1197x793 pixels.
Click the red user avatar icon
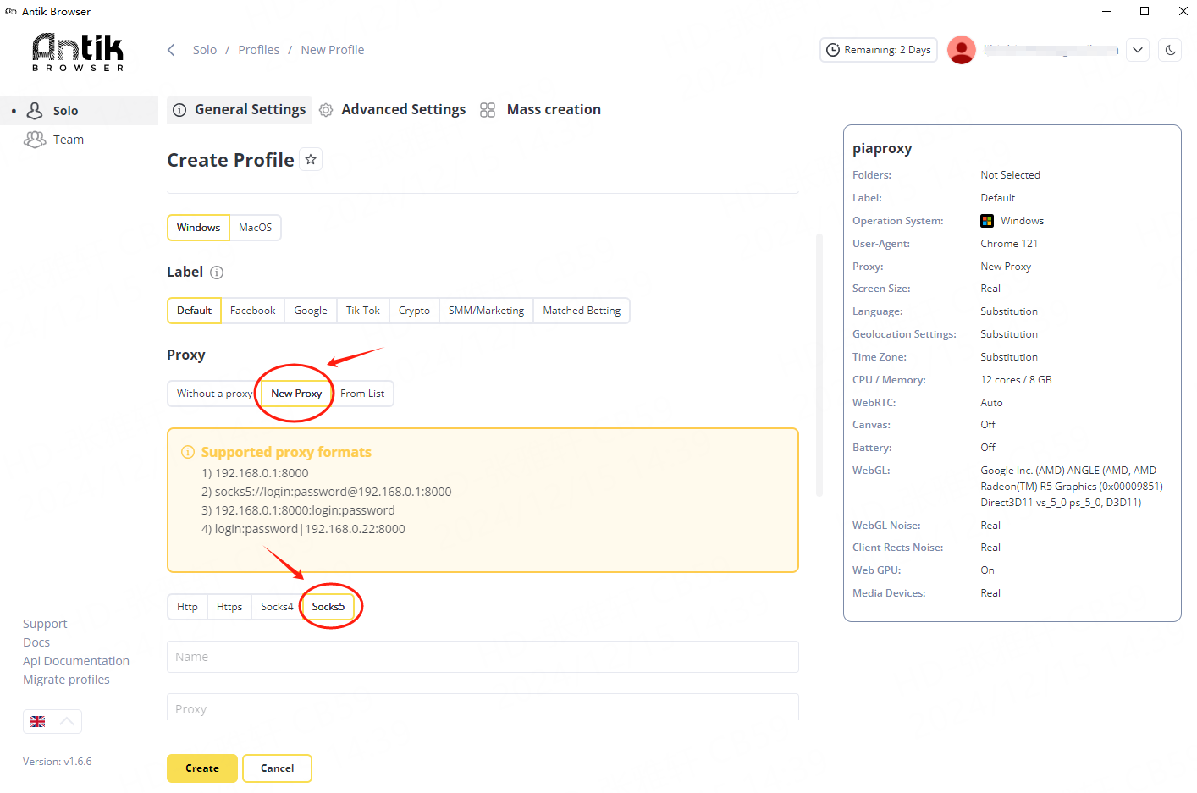961,50
